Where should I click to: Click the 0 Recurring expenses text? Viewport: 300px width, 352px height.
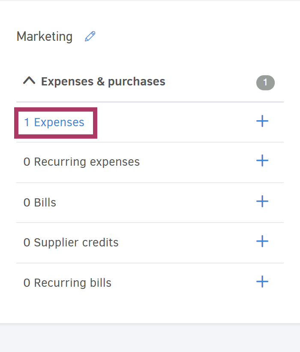pyautogui.click(x=81, y=162)
